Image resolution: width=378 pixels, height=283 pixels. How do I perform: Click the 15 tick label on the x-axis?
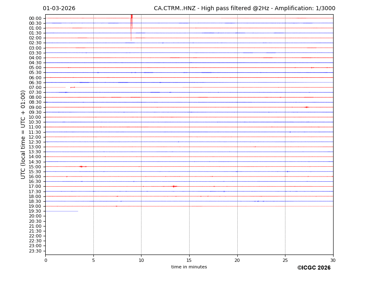pyautogui.click(x=189, y=260)
